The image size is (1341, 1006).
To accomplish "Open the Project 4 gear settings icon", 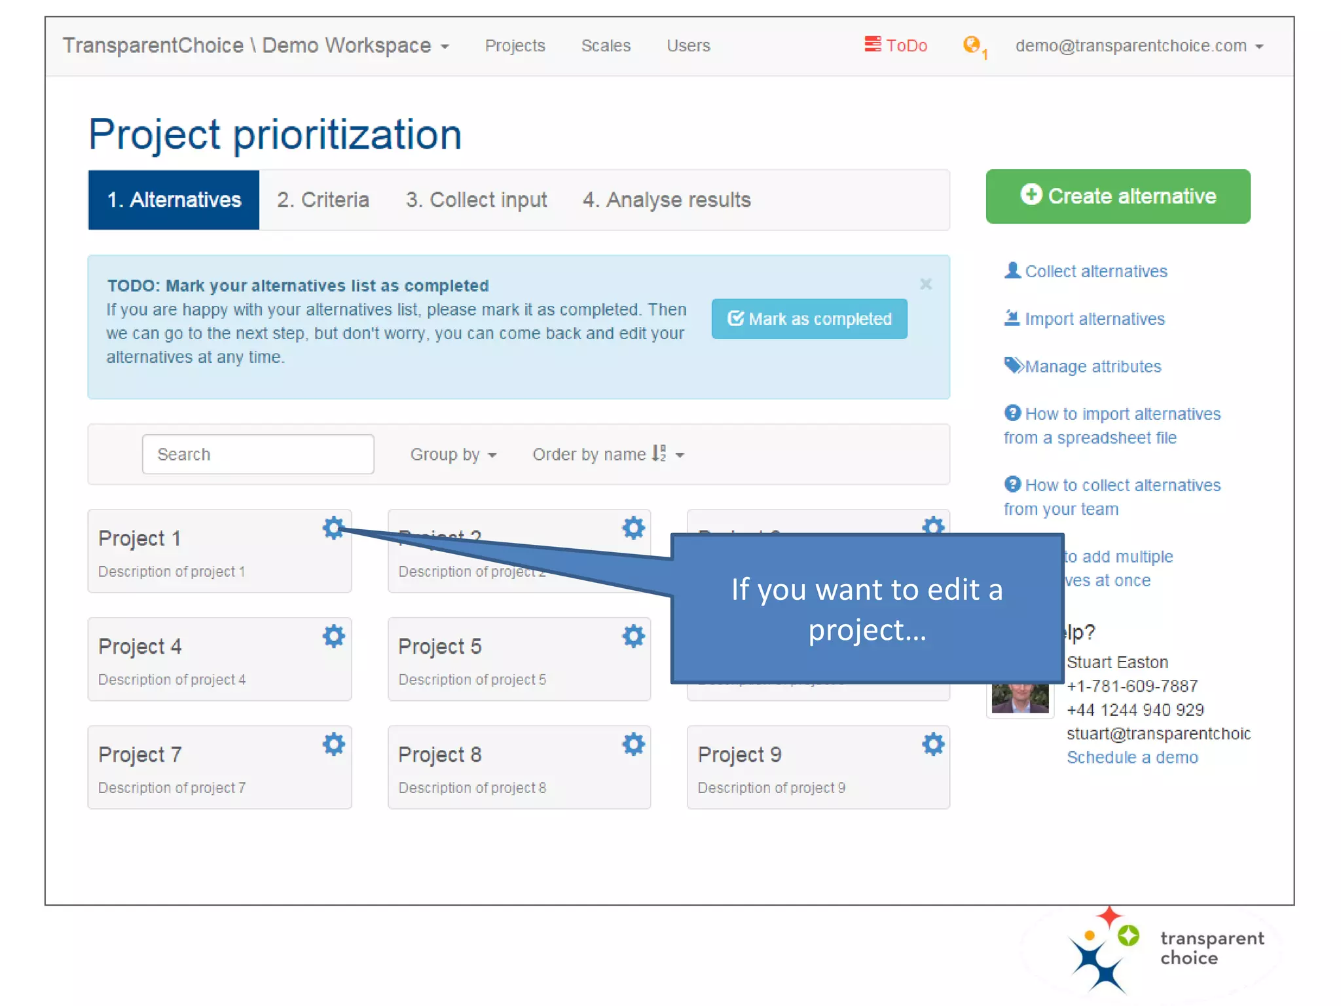I will pos(333,635).
